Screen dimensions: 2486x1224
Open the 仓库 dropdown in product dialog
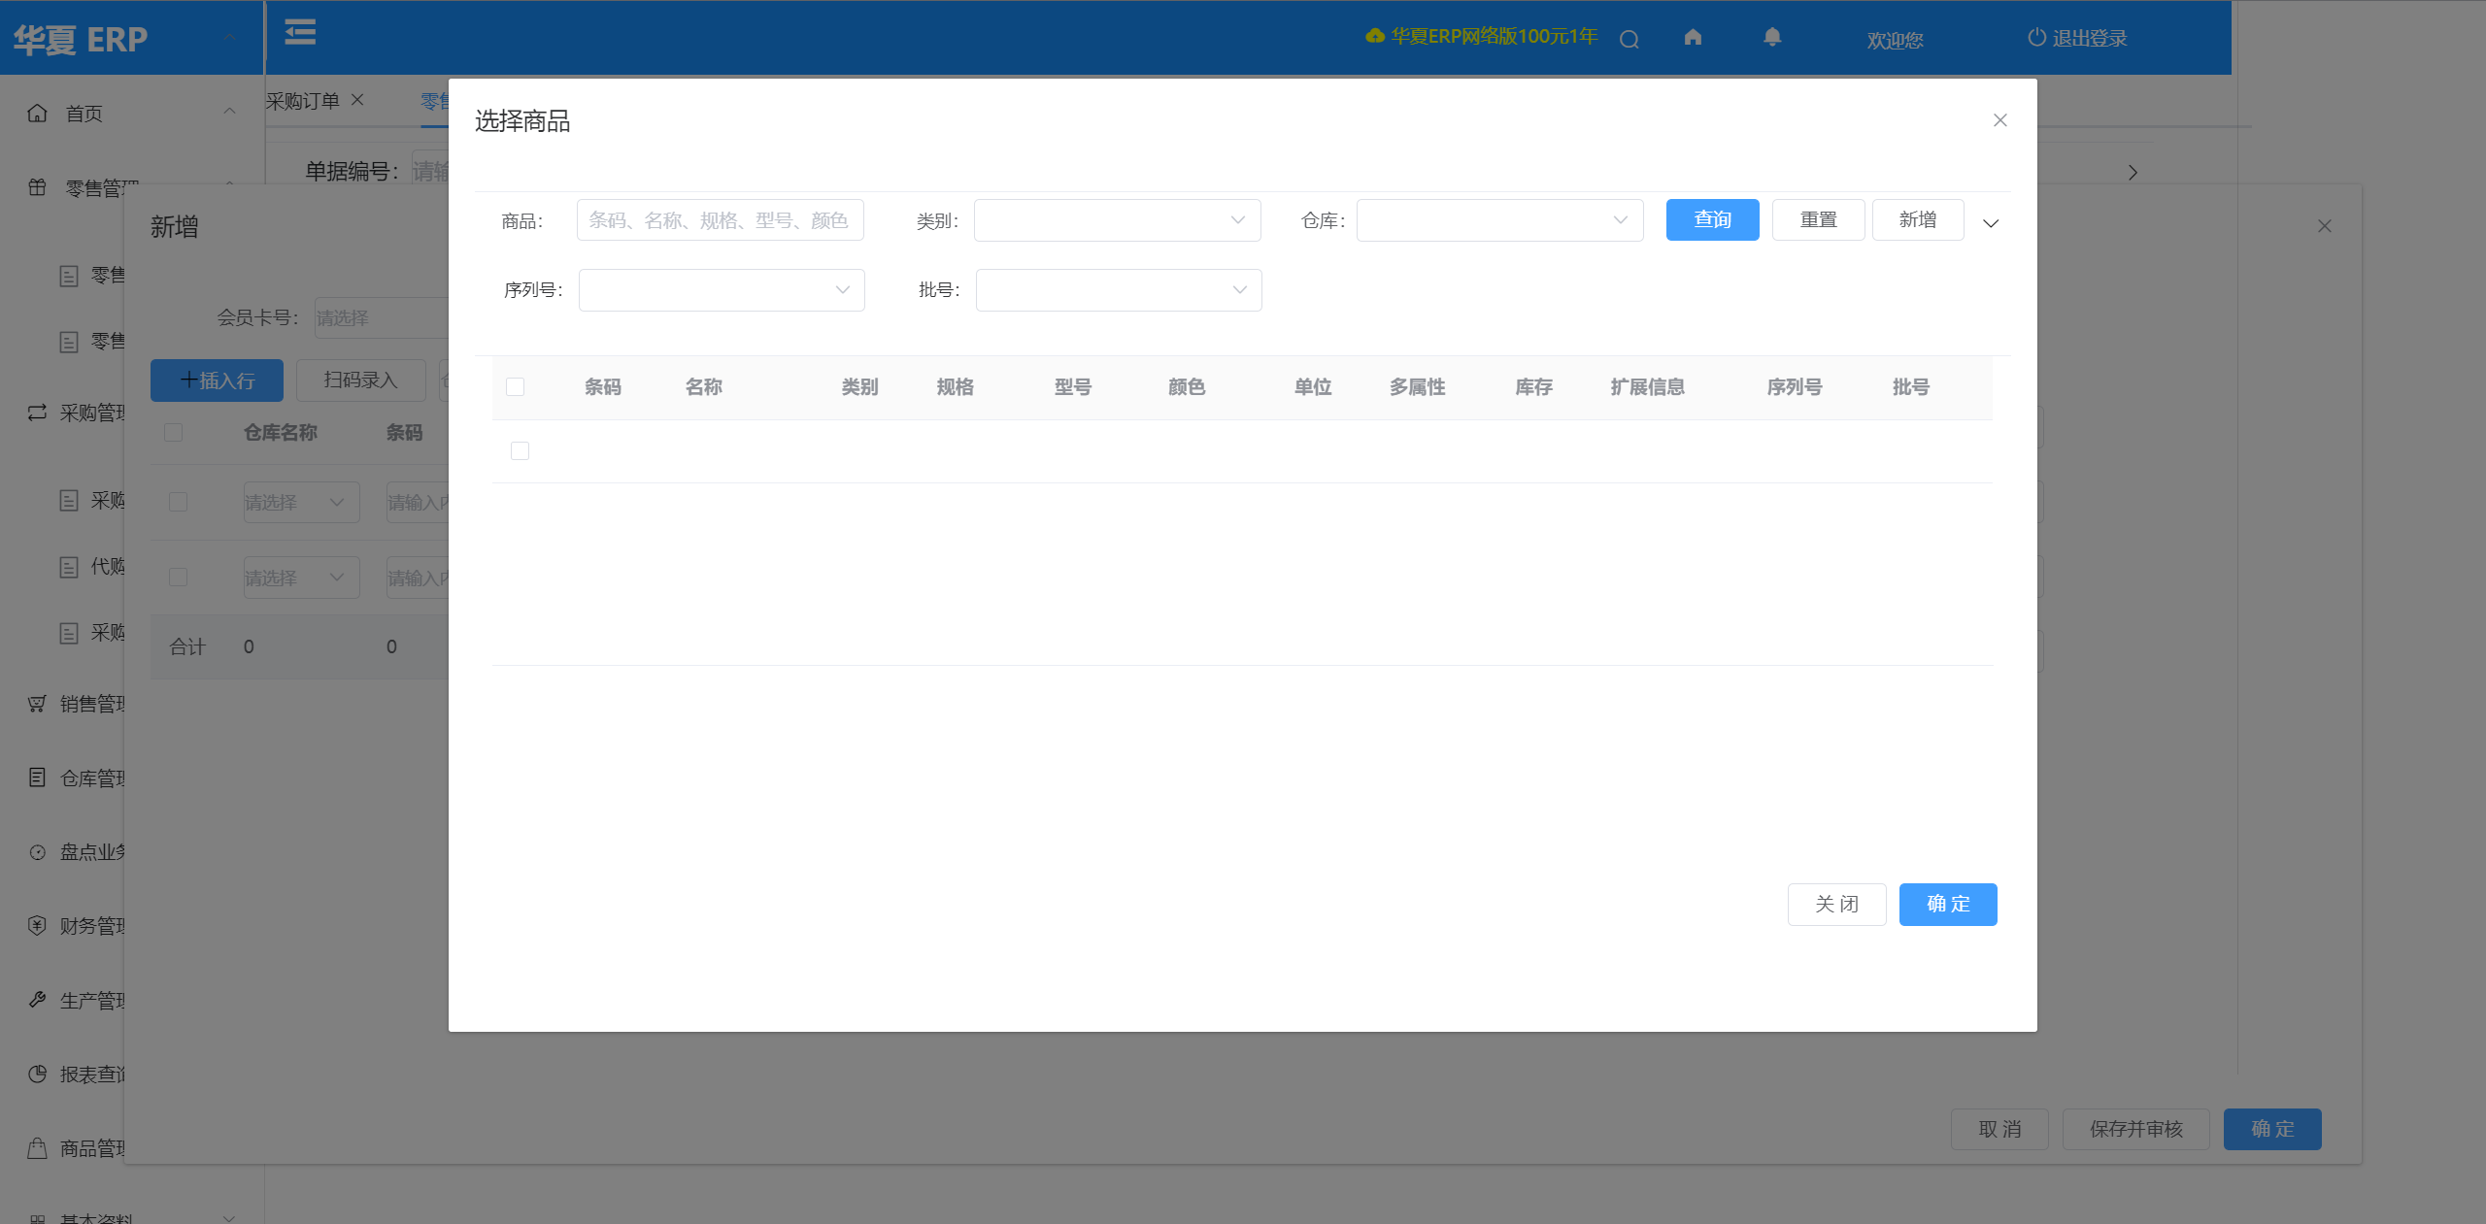pos(1499,220)
